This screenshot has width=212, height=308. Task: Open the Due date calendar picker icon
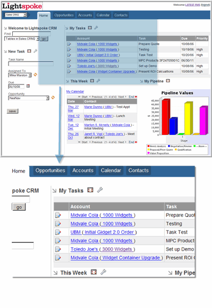[28, 86]
